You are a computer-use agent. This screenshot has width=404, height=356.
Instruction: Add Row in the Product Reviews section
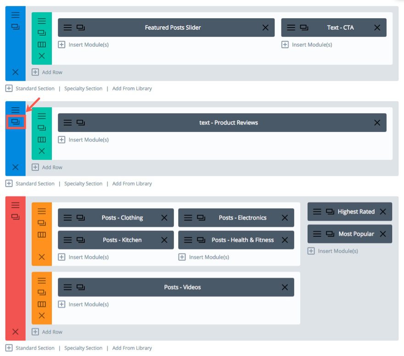47,167
